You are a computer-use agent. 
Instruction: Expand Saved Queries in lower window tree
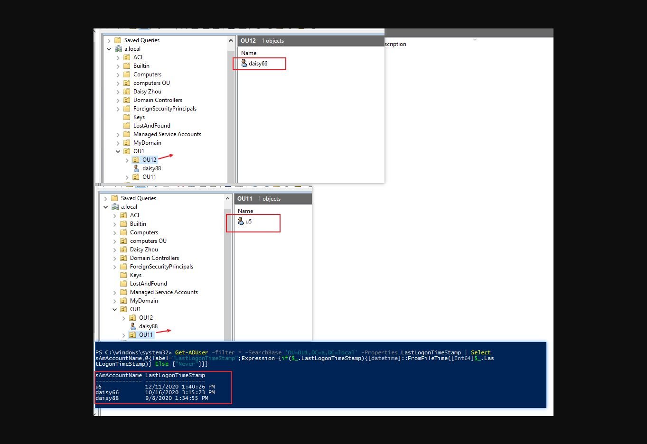pos(105,198)
